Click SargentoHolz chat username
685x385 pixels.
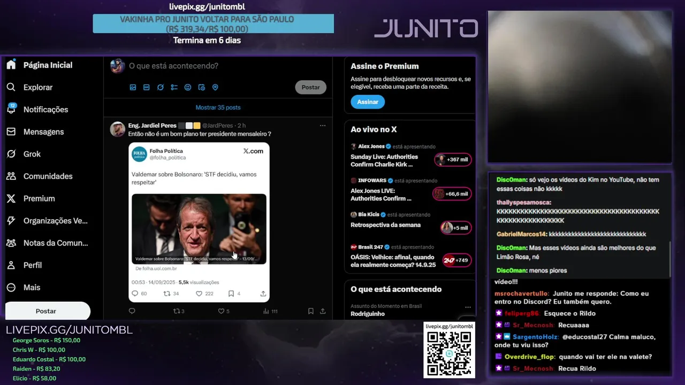click(535, 337)
